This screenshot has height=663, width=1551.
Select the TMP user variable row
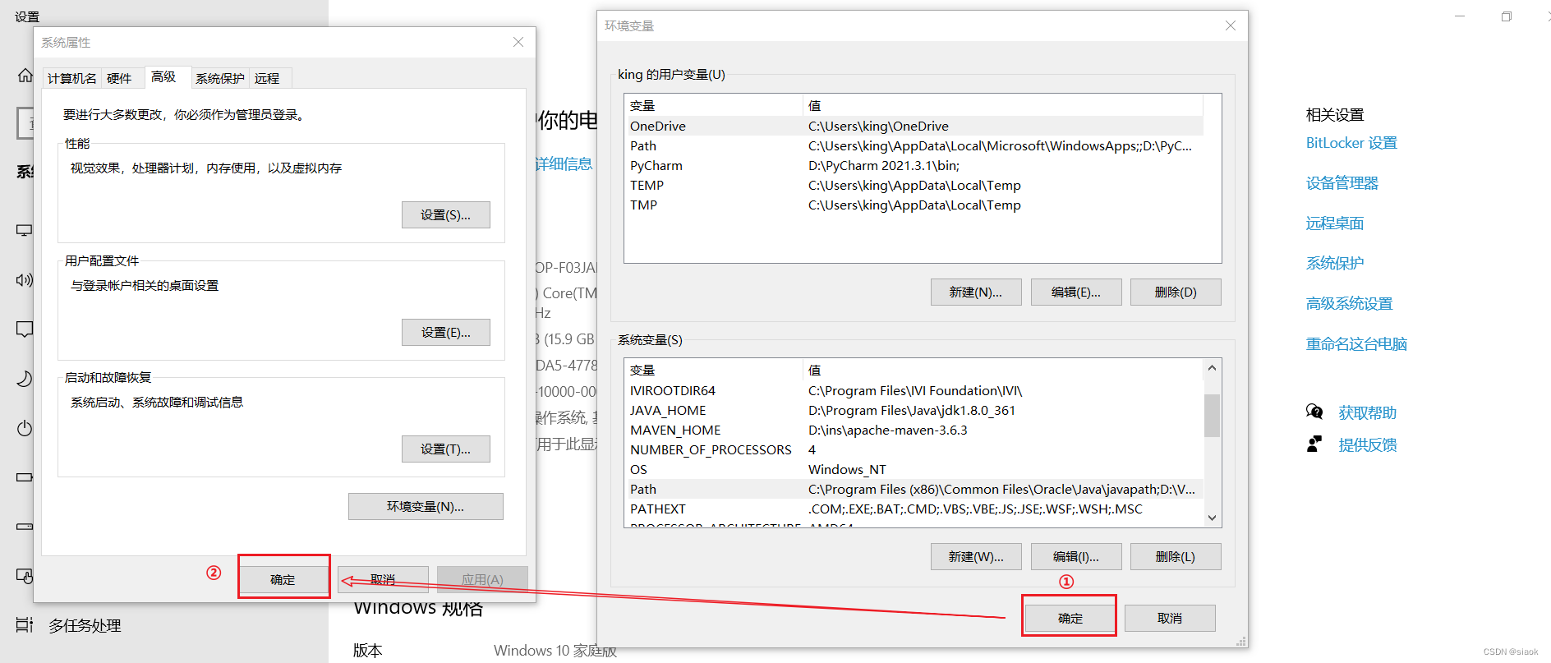pos(914,205)
